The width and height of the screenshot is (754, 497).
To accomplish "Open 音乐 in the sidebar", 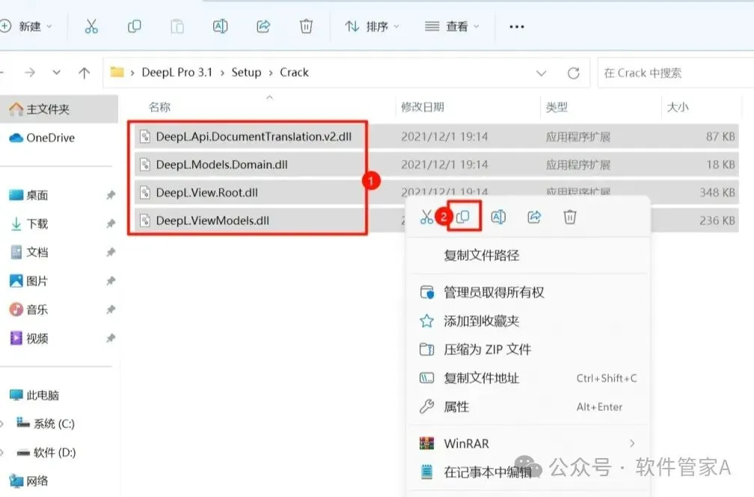I will click(x=29, y=309).
